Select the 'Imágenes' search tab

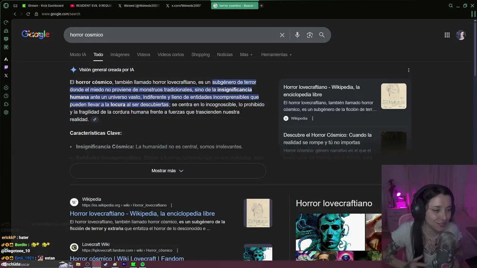[x=120, y=55]
